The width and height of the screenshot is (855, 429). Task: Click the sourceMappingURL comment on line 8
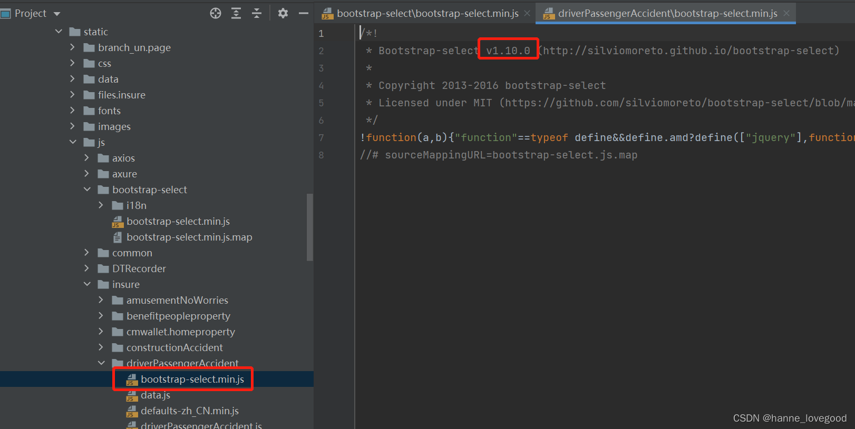[499, 155]
